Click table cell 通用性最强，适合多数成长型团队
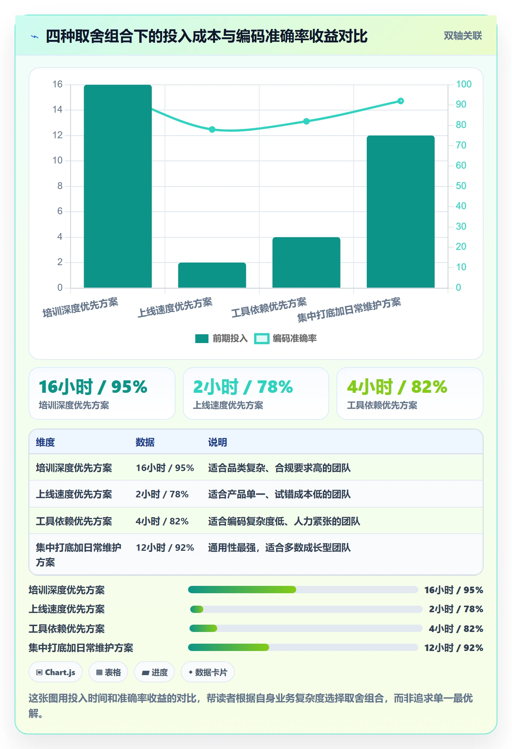 (x=279, y=547)
